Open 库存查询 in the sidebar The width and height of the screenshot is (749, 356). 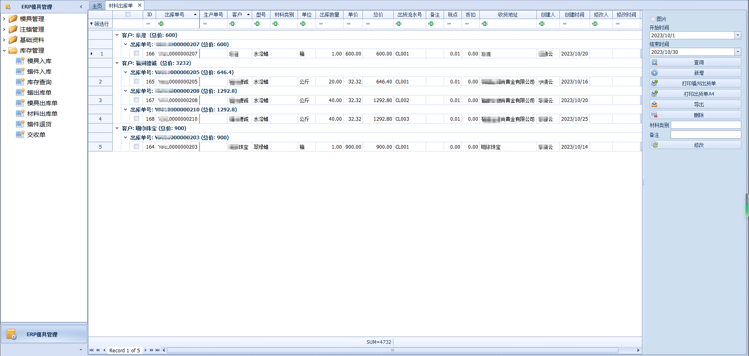point(39,82)
